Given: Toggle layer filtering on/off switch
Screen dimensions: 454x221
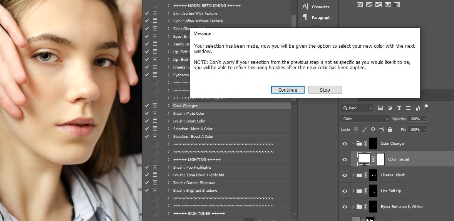Looking at the screenshot, I should point(426,108).
